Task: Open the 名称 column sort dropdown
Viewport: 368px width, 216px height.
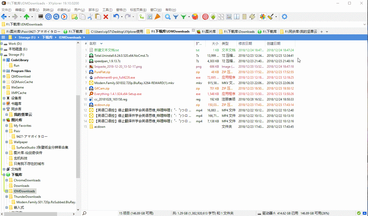Action: tap(101, 43)
